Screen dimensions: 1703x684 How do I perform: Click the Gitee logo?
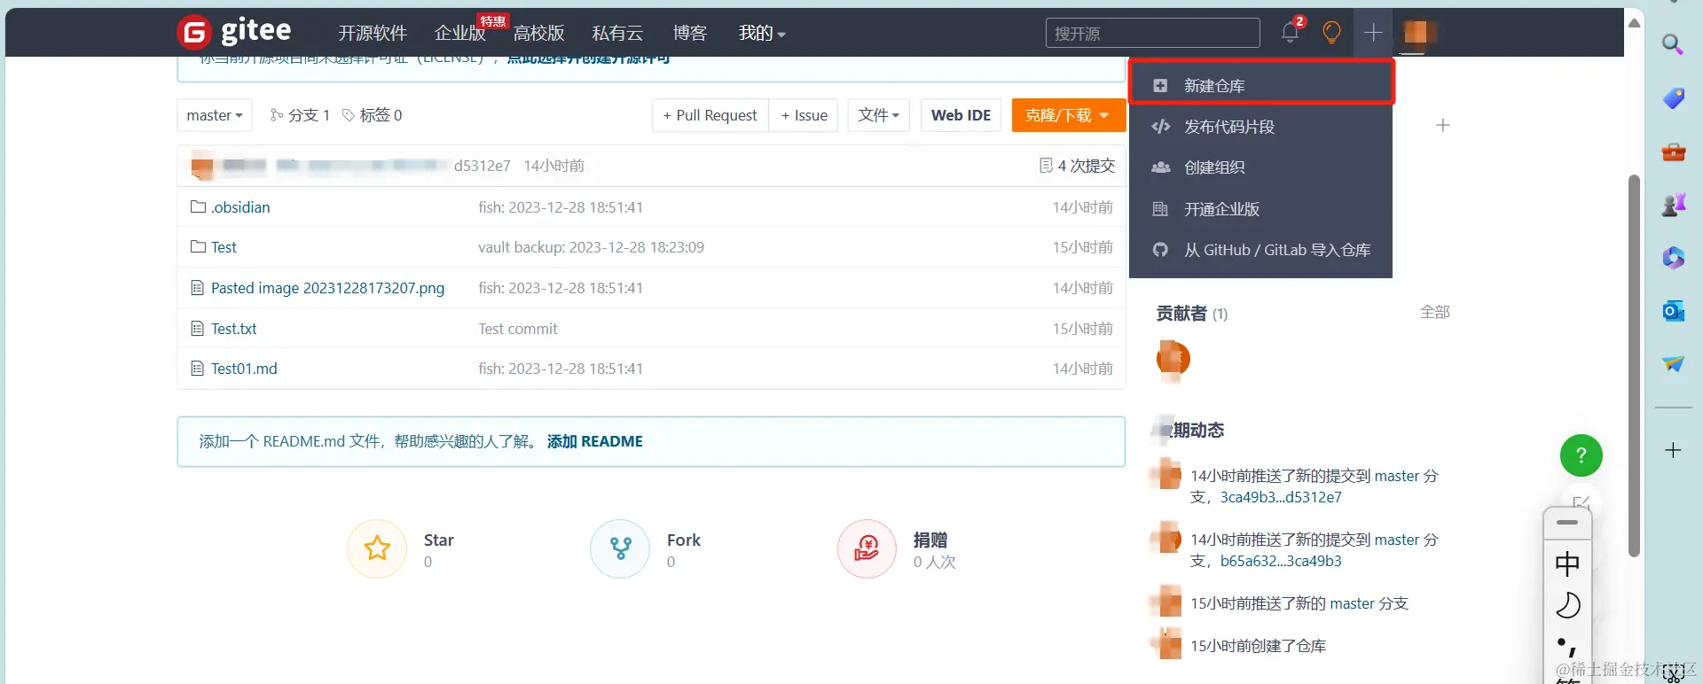point(234,32)
